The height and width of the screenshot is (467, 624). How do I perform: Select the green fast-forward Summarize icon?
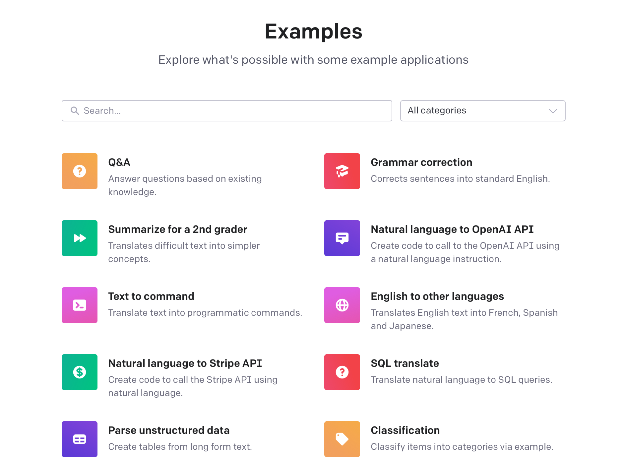point(80,238)
